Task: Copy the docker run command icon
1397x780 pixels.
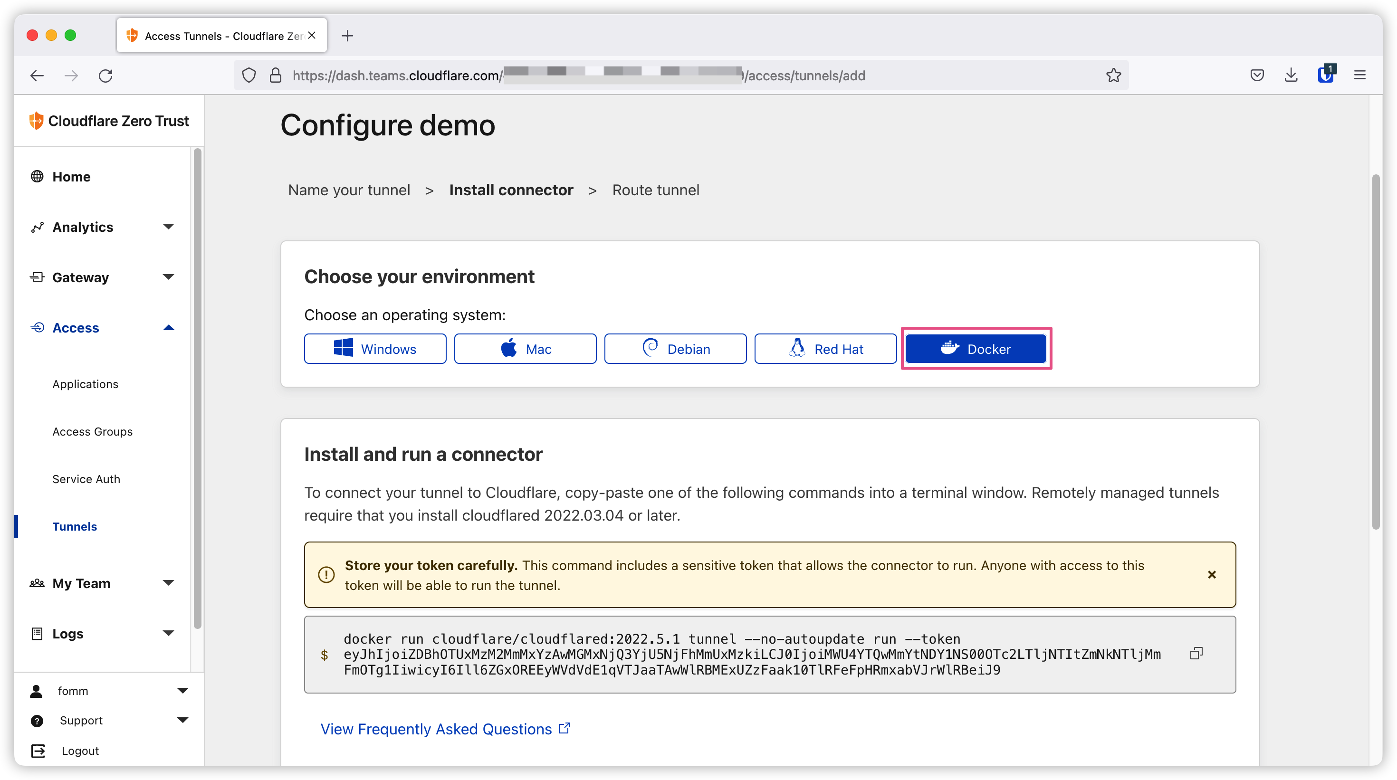Action: [1196, 654]
